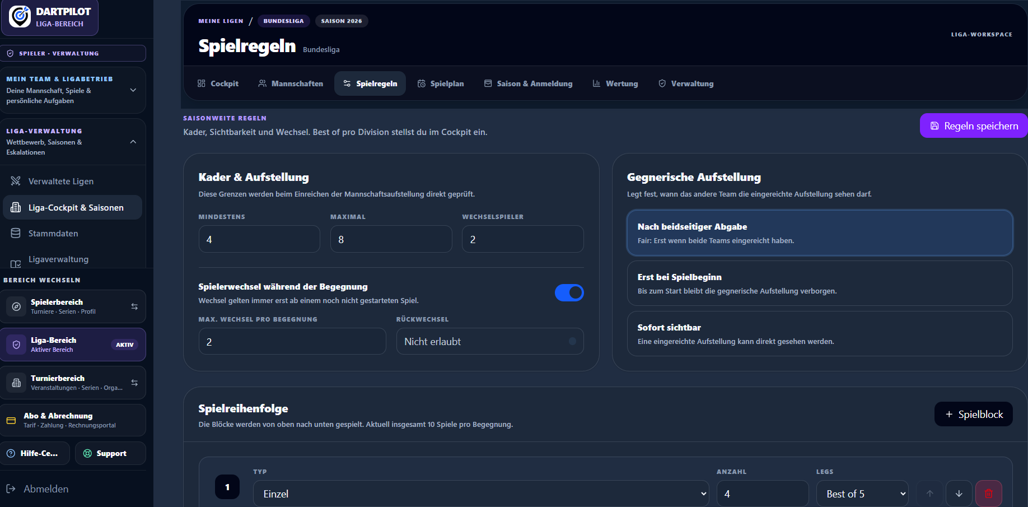1028x507 pixels.
Task: Click the Wechselspieler input field
Action: [523, 239]
